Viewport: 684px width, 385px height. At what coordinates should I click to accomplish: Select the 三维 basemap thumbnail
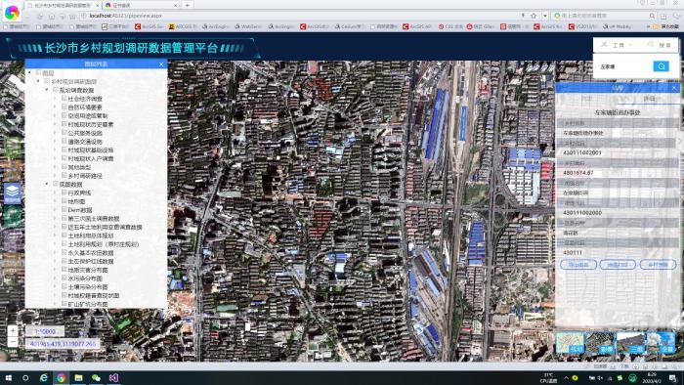[630, 342]
